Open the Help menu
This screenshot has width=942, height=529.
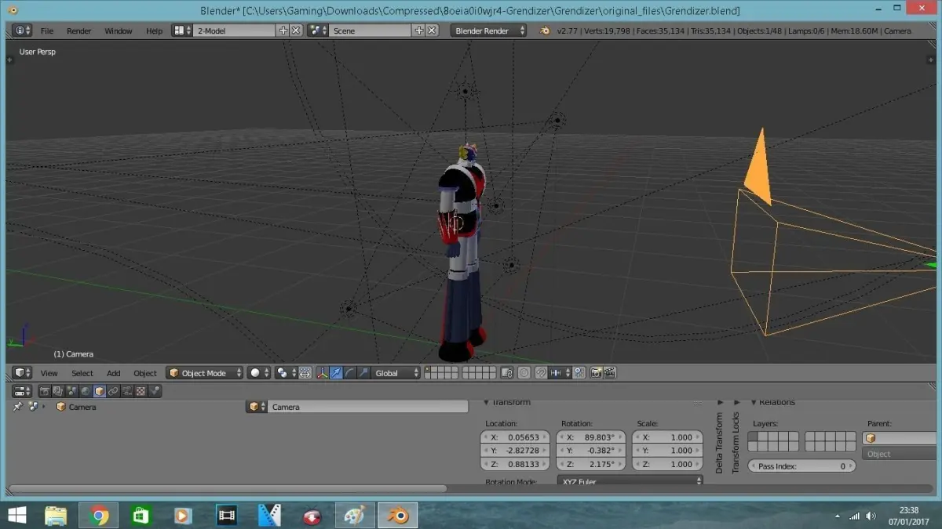[x=154, y=31]
